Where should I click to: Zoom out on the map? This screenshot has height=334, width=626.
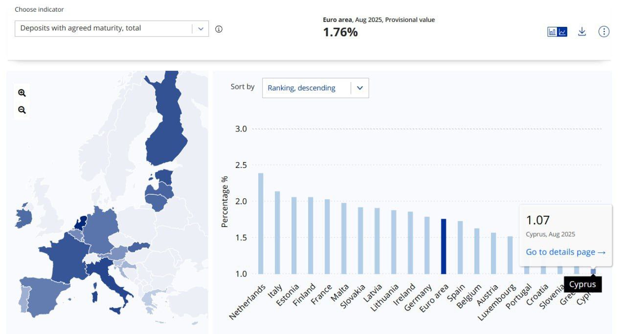(x=22, y=110)
